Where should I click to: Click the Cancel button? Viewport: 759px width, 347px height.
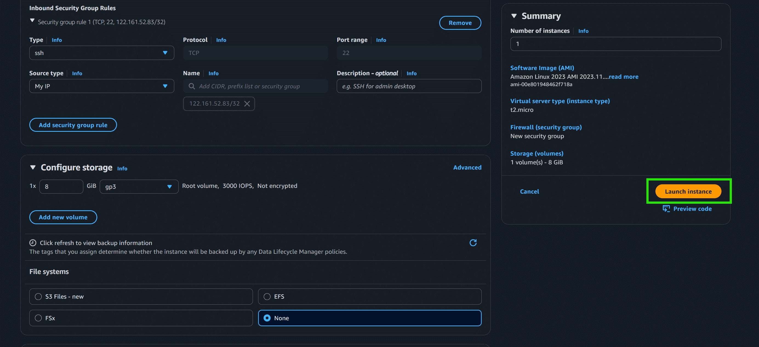coord(529,191)
